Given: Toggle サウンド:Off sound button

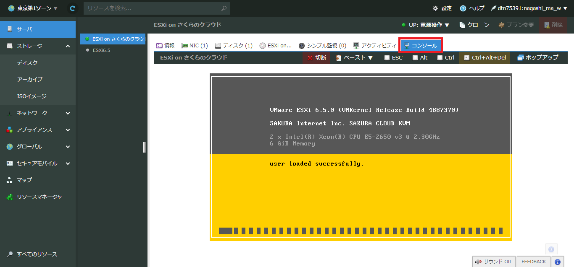Looking at the screenshot, I should (494, 262).
